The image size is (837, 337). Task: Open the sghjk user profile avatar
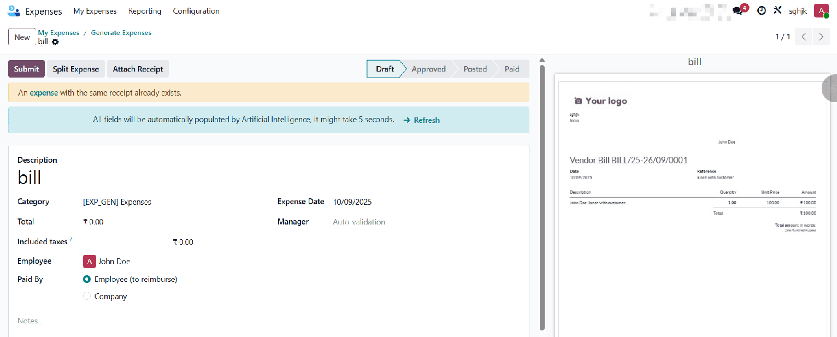pyautogui.click(x=821, y=10)
